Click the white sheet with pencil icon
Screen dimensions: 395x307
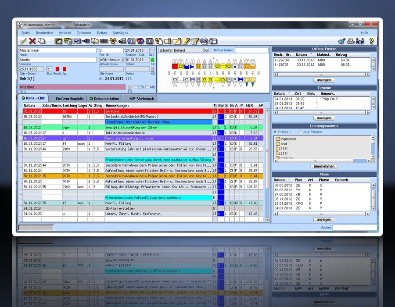point(177,41)
